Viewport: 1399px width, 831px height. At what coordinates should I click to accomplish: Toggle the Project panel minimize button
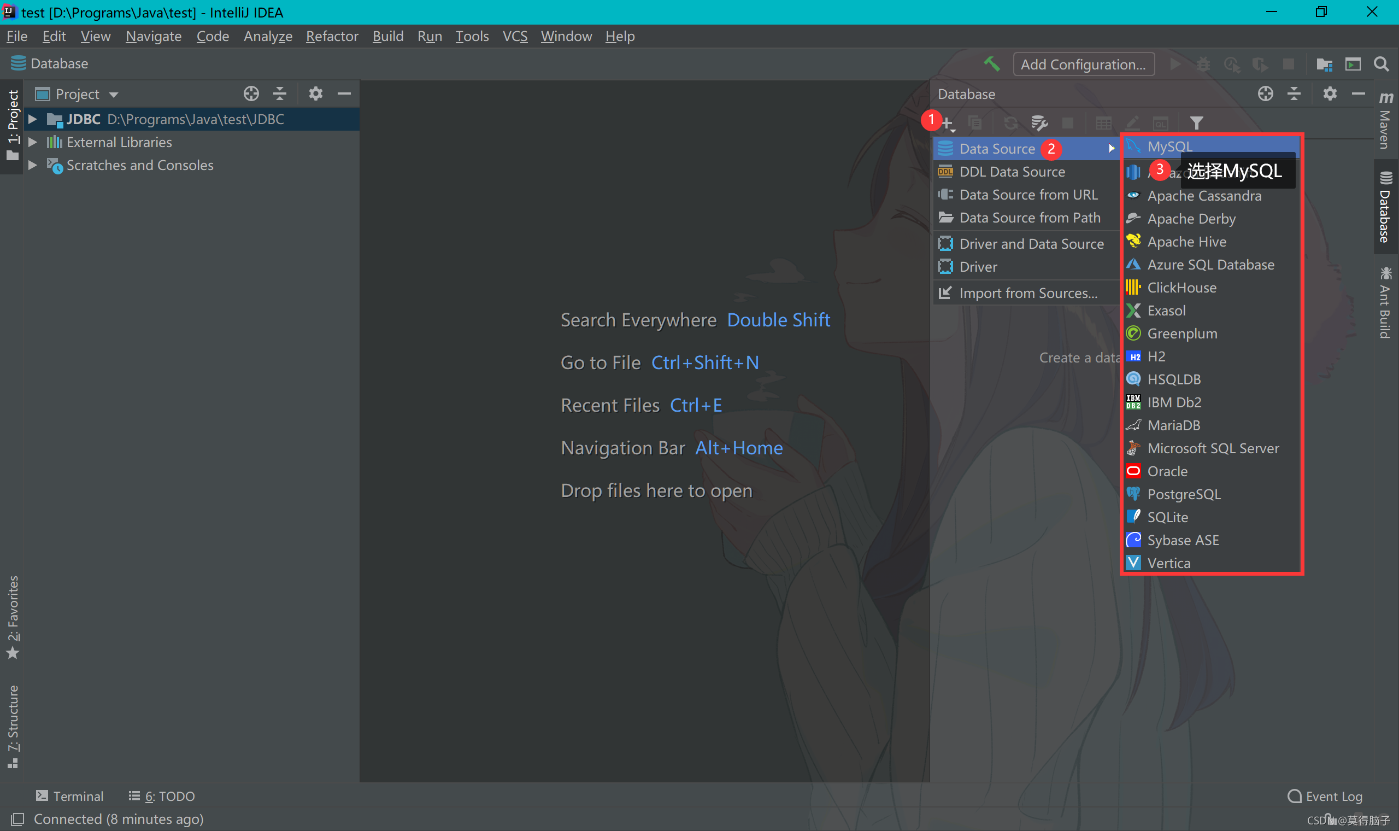(344, 94)
